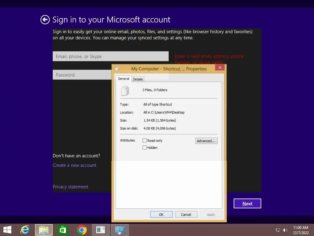The image size is (314, 236).
Task: Click the multiple files icon in Properties
Action: 125,91
